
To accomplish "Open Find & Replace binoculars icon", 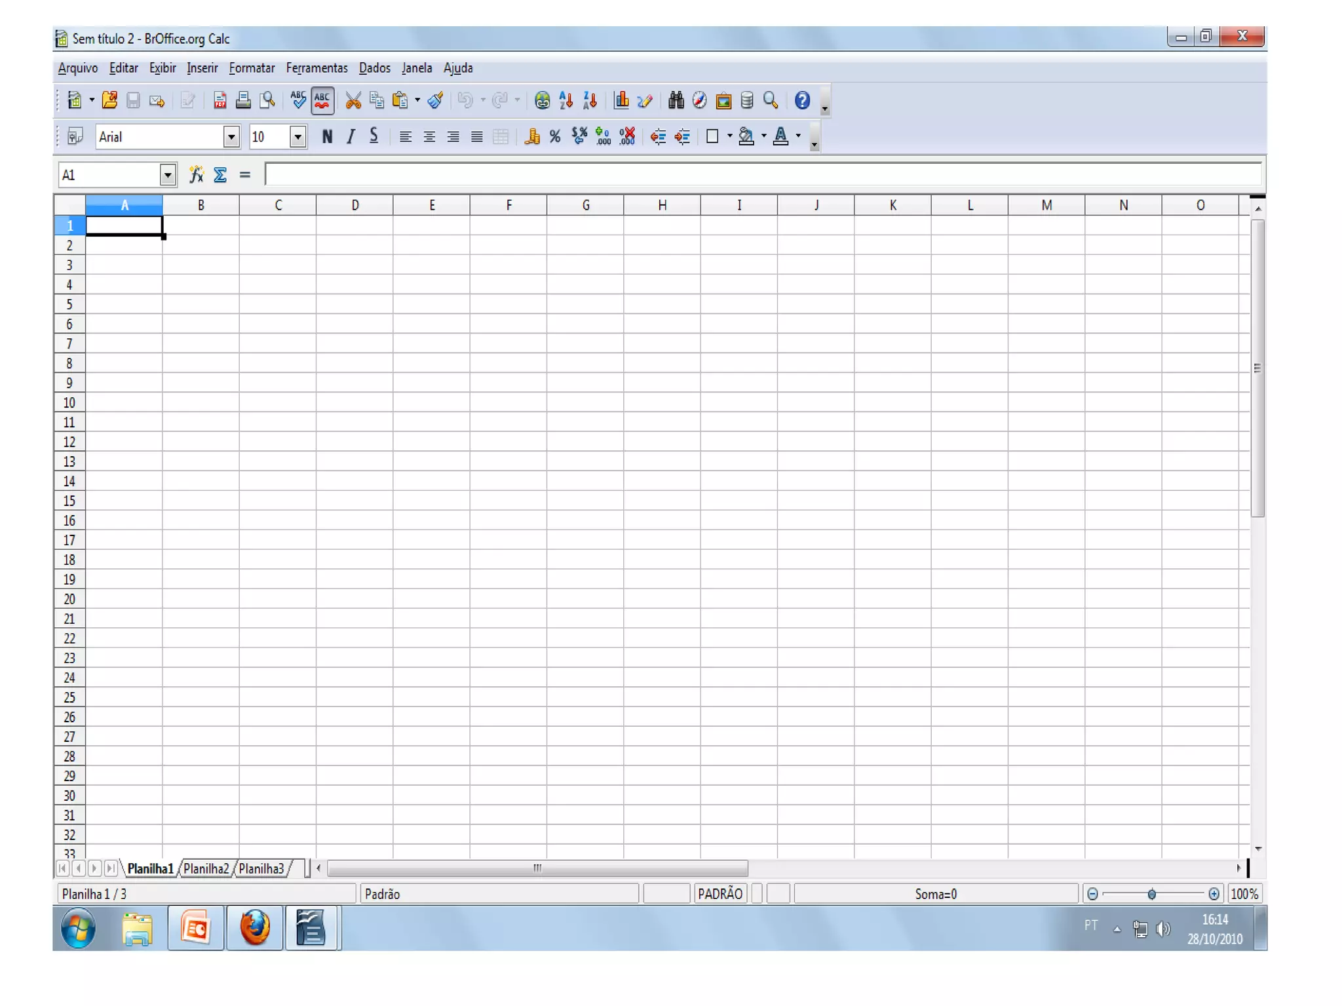I will (676, 100).
